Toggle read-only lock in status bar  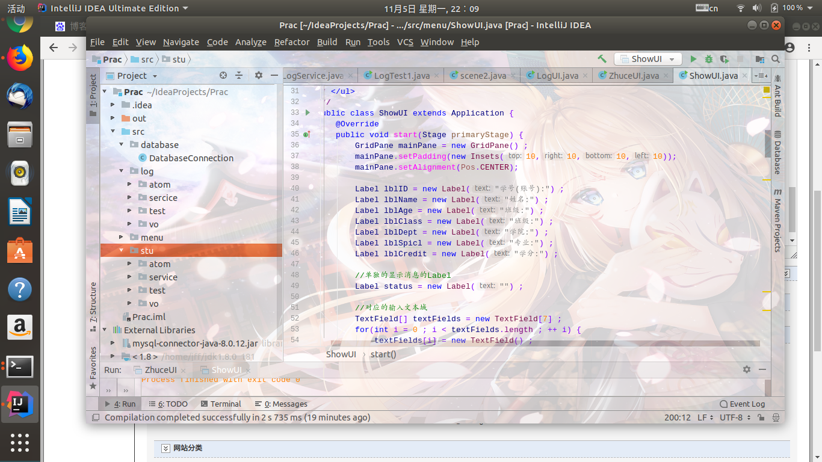tap(761, 417)
